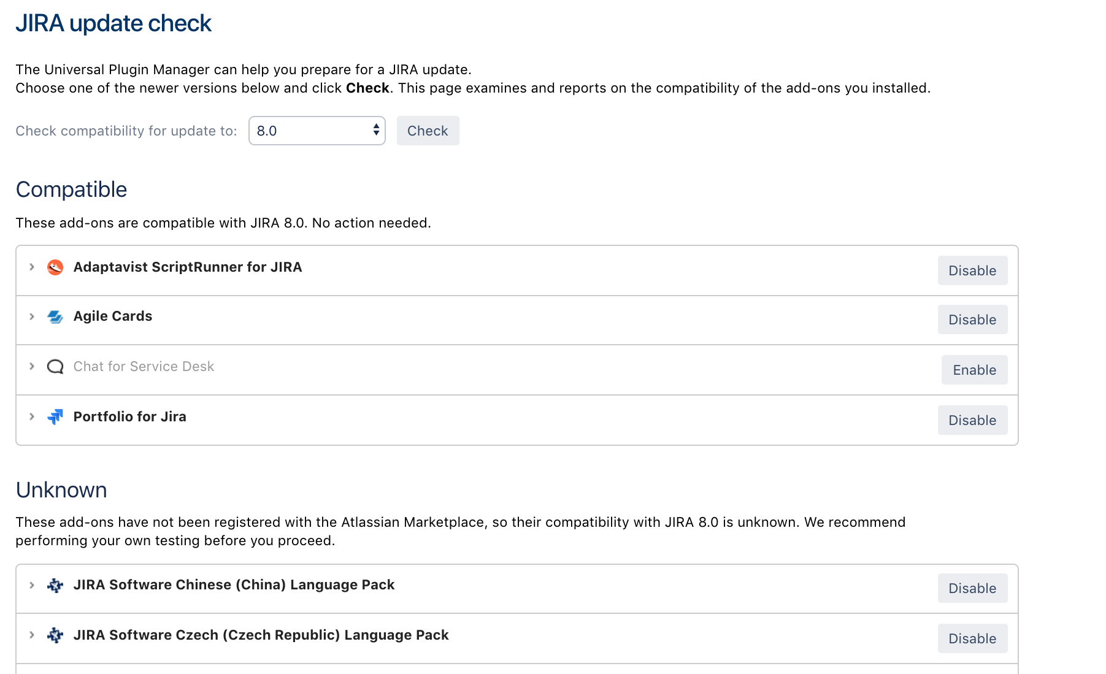
Task: Select JIRA Software Chinese (China) Language Pack text
Action: [x=234, y=585]
